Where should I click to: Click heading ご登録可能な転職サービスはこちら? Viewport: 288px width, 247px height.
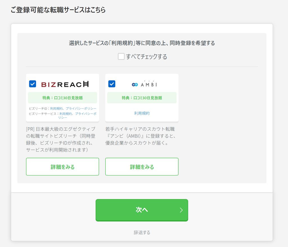(x=58, y=10)
